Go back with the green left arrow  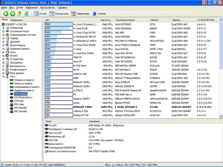pos(6,14)
